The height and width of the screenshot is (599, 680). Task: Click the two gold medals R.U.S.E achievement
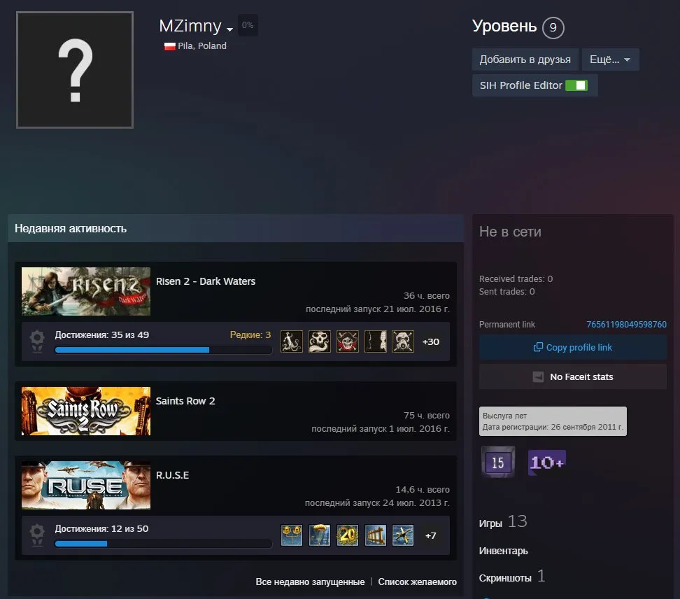pyautogui.click(x=292, y=535)
